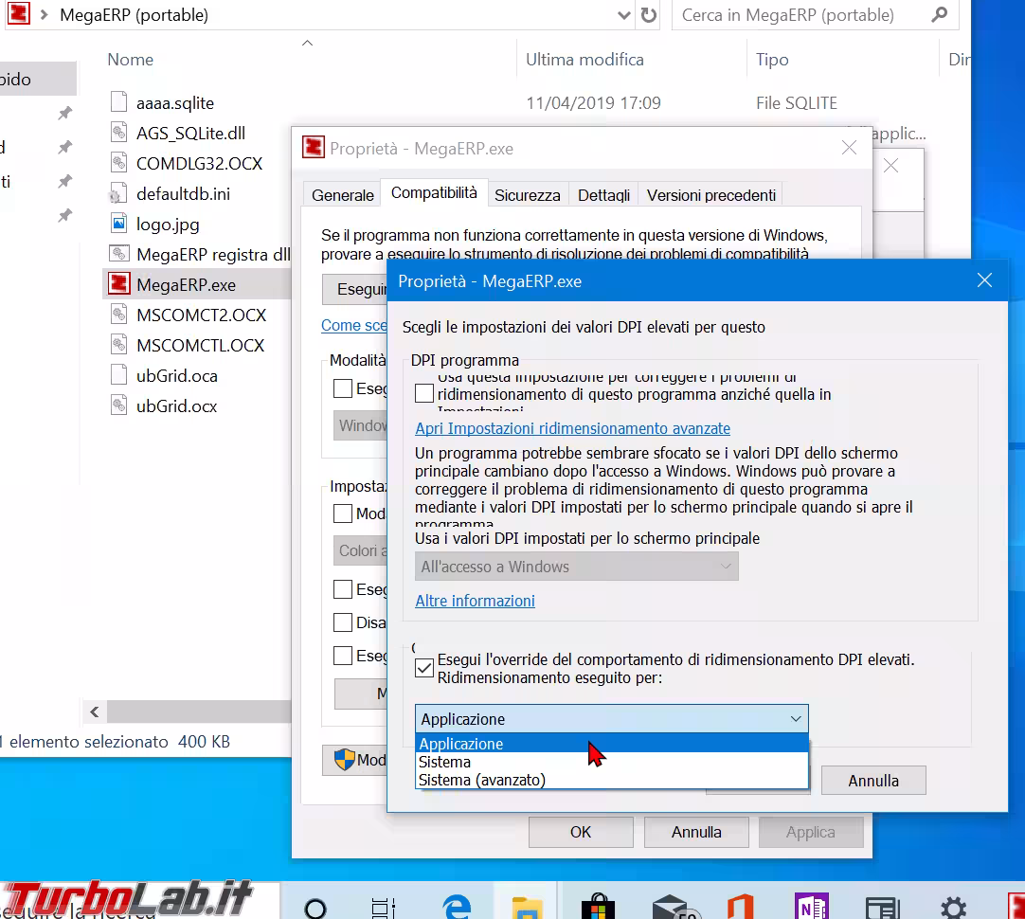Select the ubGrid.oca file icon
Viewport: 1025px width, 919px height.
point(119,375)
